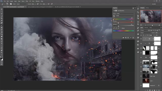Toggle airbrush mode in the options bar

click(x=48, y=4)
